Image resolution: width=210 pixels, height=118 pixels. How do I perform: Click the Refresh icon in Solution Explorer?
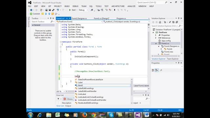click(x=173, y=22)
